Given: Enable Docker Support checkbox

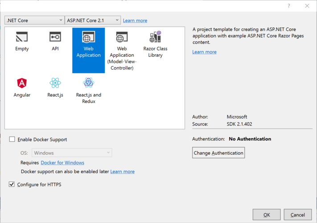Looking at the screenshot, I should (12, 140).
